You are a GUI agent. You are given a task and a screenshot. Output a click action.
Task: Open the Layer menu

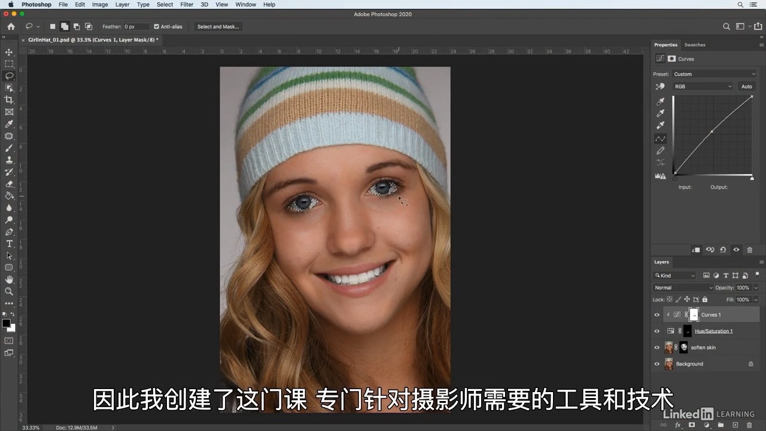[122, 4]
